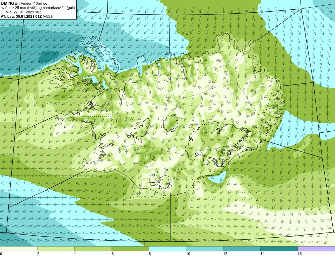Screen dimensions: 335x256
Task: Click the 0–2 m/s pale yellow legend swatch
Action: click(x=19, y=249)
